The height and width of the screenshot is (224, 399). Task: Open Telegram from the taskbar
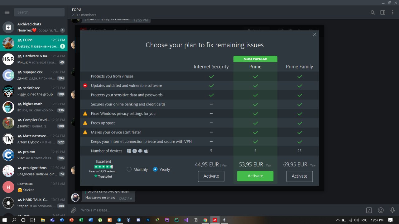pos(119,220)
